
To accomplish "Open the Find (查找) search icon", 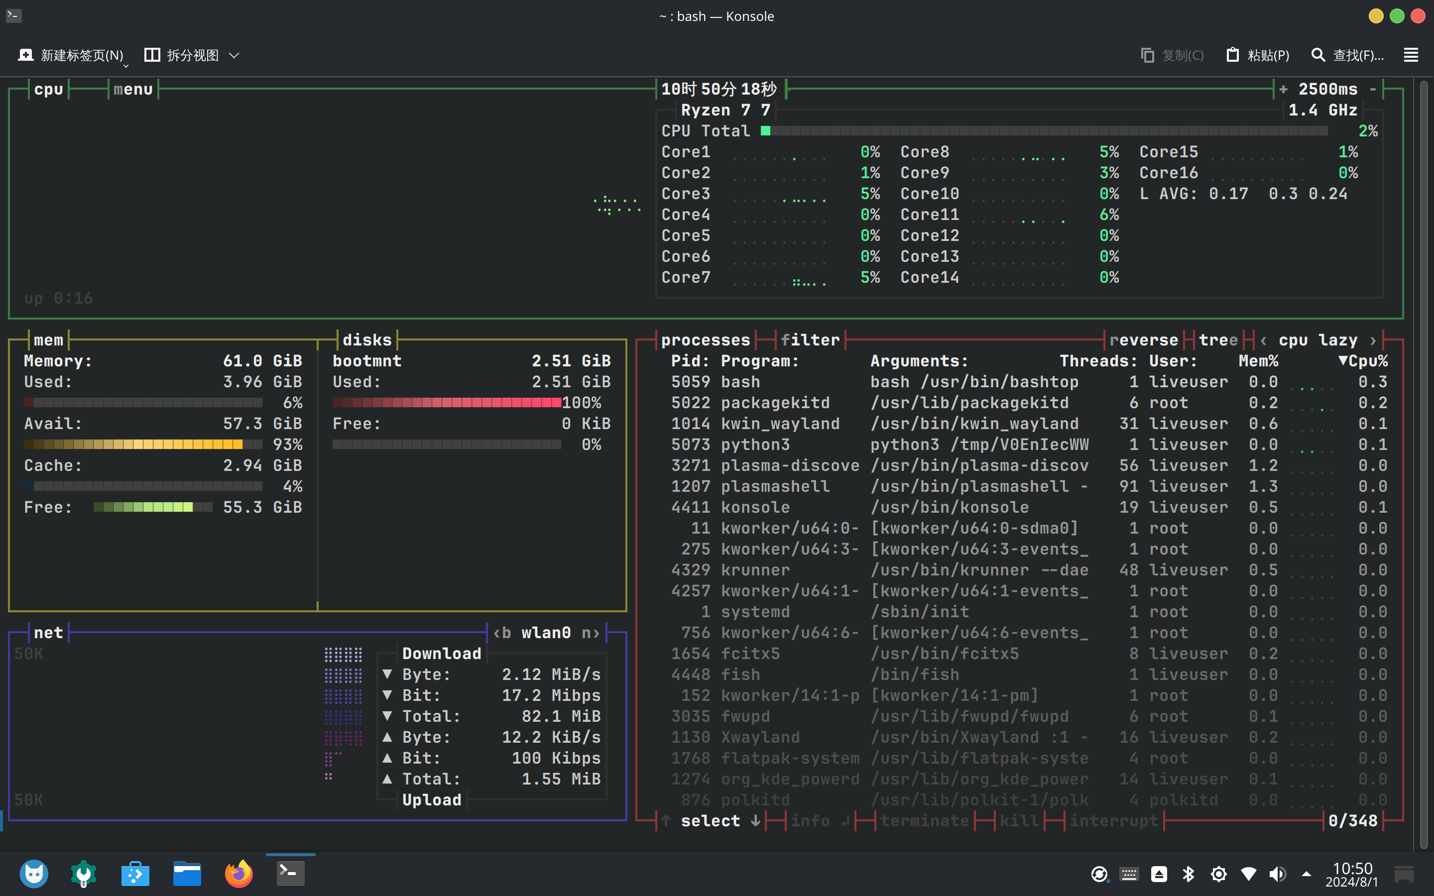I will [x=1318, y=55].
